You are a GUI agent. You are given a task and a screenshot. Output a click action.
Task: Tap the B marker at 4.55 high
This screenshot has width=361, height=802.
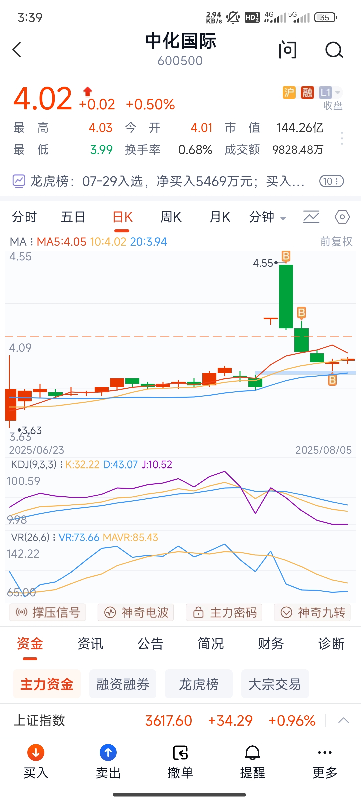286,256
